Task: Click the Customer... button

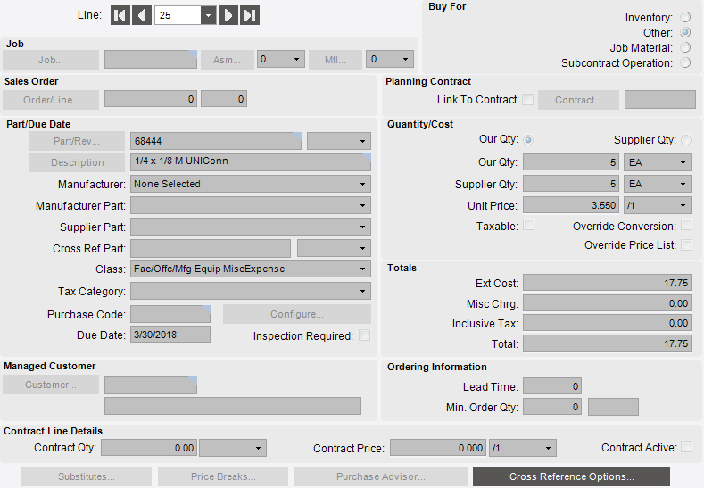Action: pyautogui.click(x=51, y=385)
